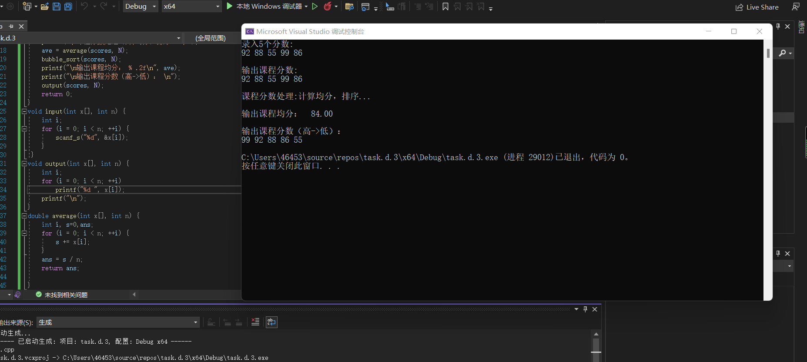Click the Go to Previous Message icon in Output
The width and height of the screenshot is (807, 362).
[227, 322]
